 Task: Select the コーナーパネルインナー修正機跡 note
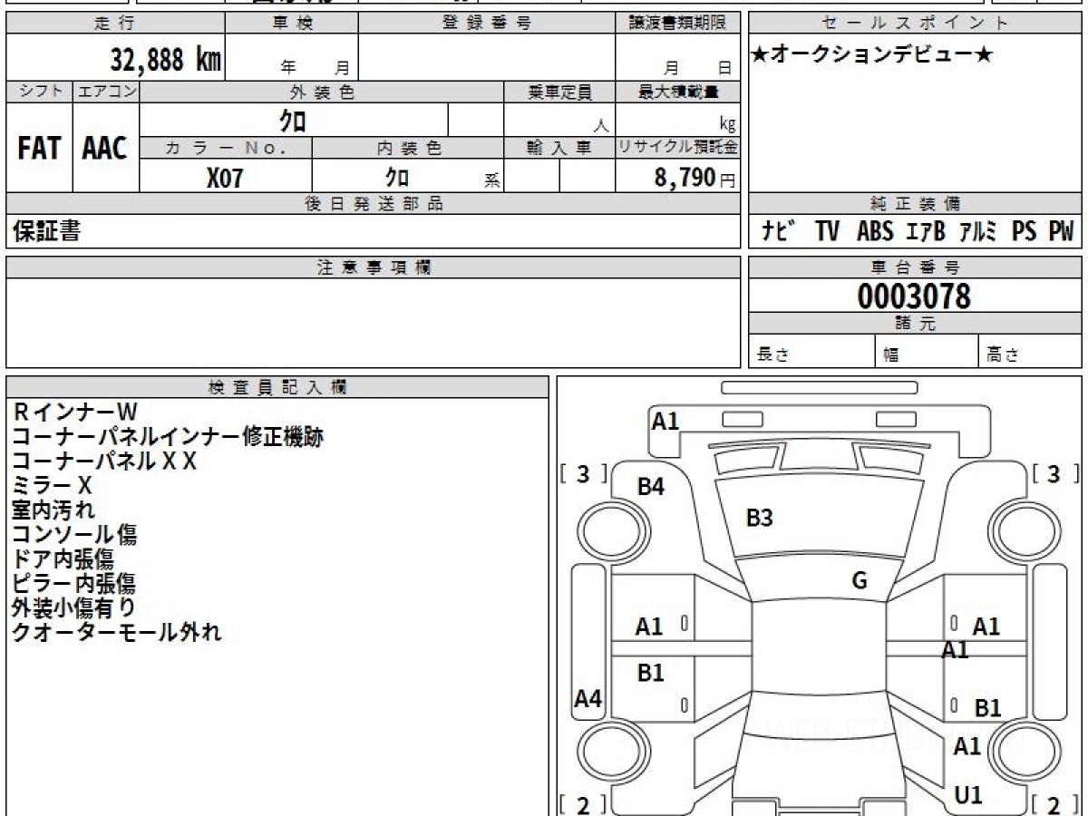[168, 437]
